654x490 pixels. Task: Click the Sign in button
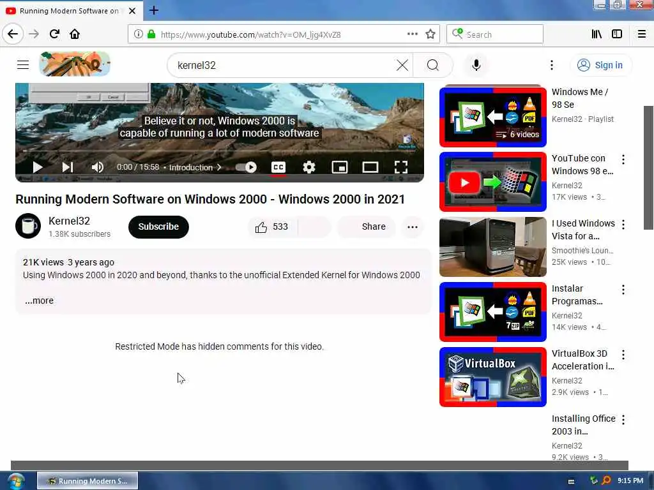pyautogui.click(x=600, y=65)
